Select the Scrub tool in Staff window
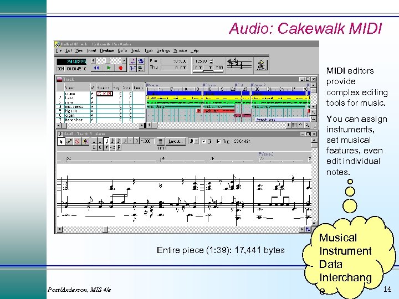The image size is (399, 299). pyautogui.click(x=85, y=141)
